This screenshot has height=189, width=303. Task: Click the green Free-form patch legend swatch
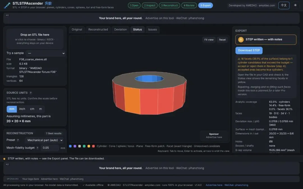tap(84, 146)
